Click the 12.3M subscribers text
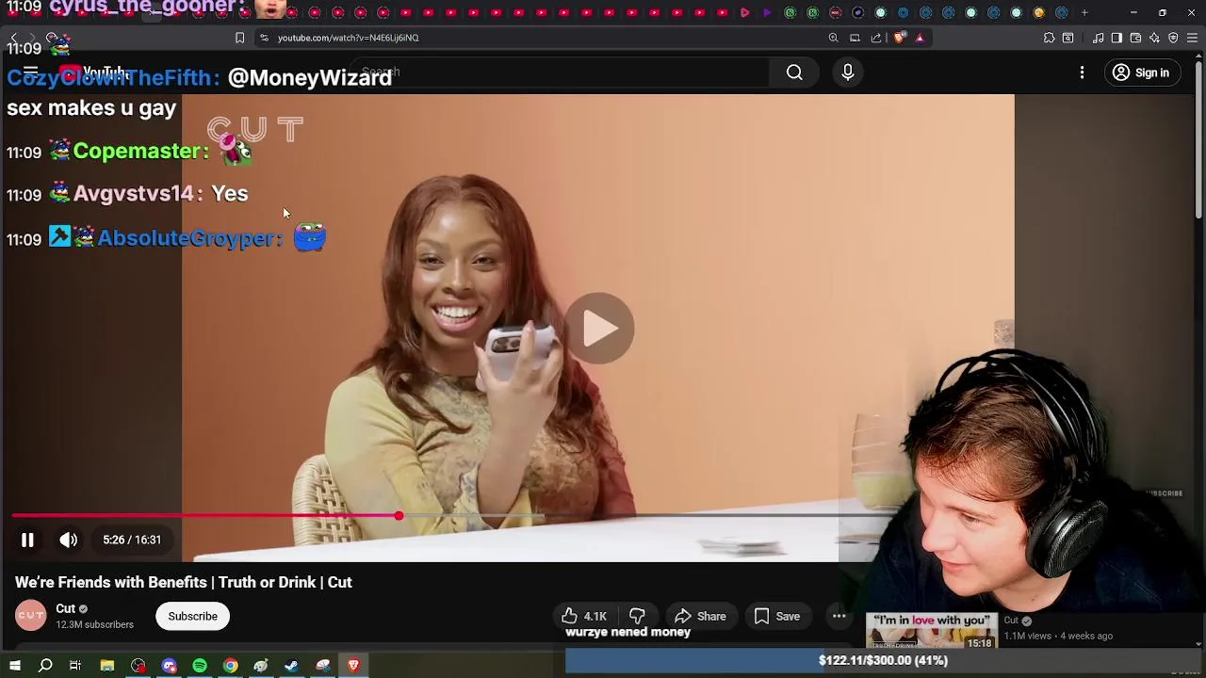The height and width of the screenshot is (678, 1206). click(x=94, y=624)
